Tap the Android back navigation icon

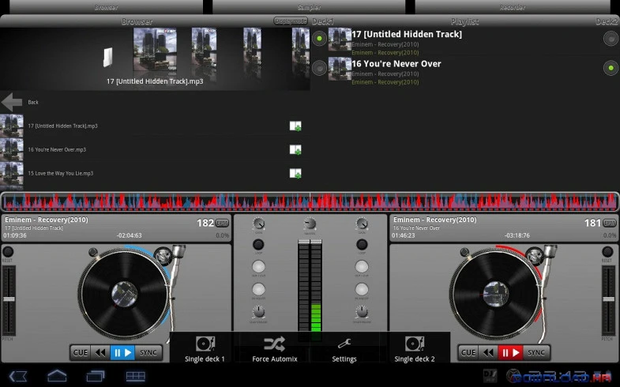click(x=18, y=376)
